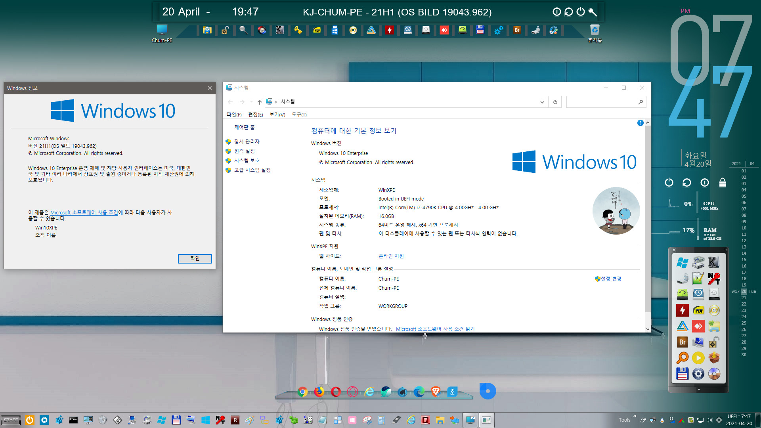Go up one level with up arrow
761x428 pixels.
click(x=259, y=102)
